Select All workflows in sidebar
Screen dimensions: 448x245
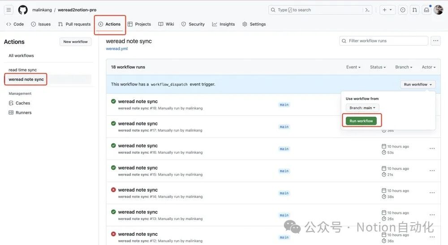pyautogui.click(x=21, y=56)
